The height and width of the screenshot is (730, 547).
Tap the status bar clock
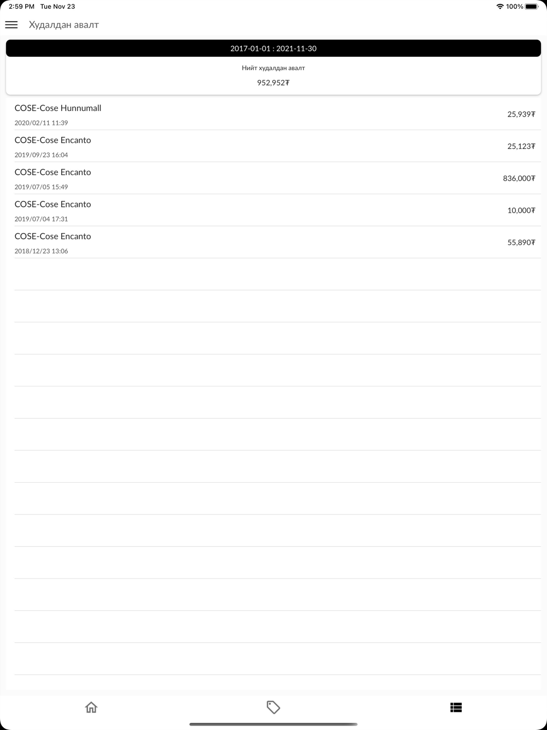pos(21,7)
